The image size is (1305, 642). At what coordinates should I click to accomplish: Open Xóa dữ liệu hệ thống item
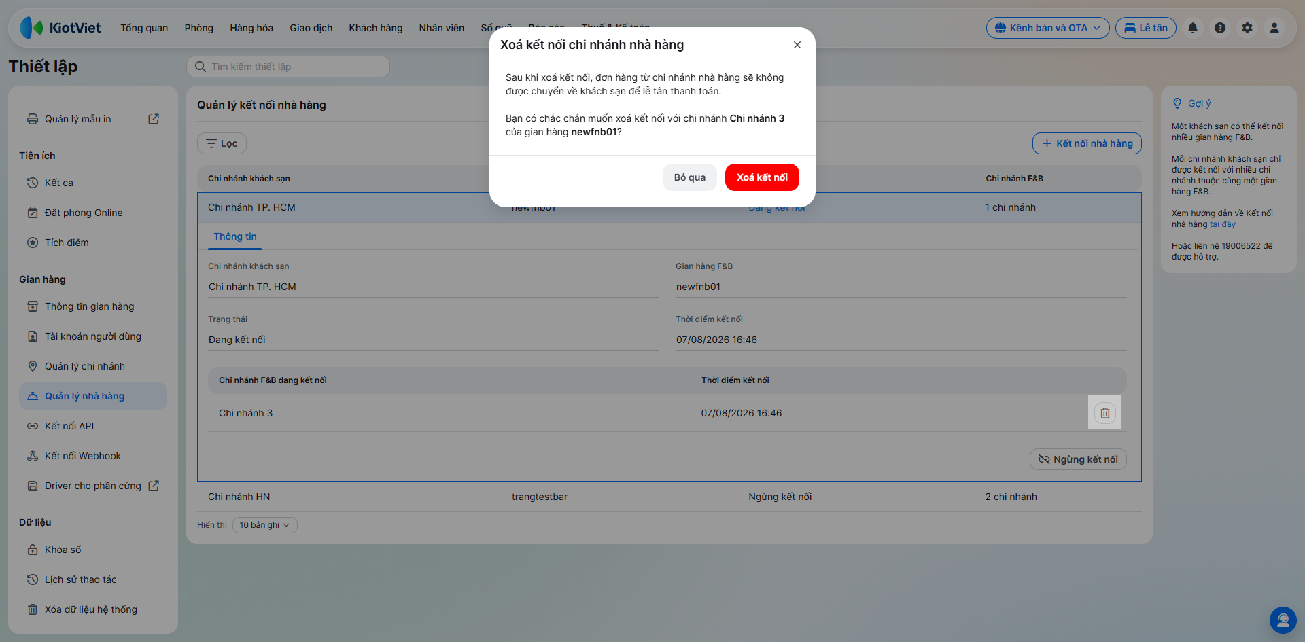coord(93,609)
